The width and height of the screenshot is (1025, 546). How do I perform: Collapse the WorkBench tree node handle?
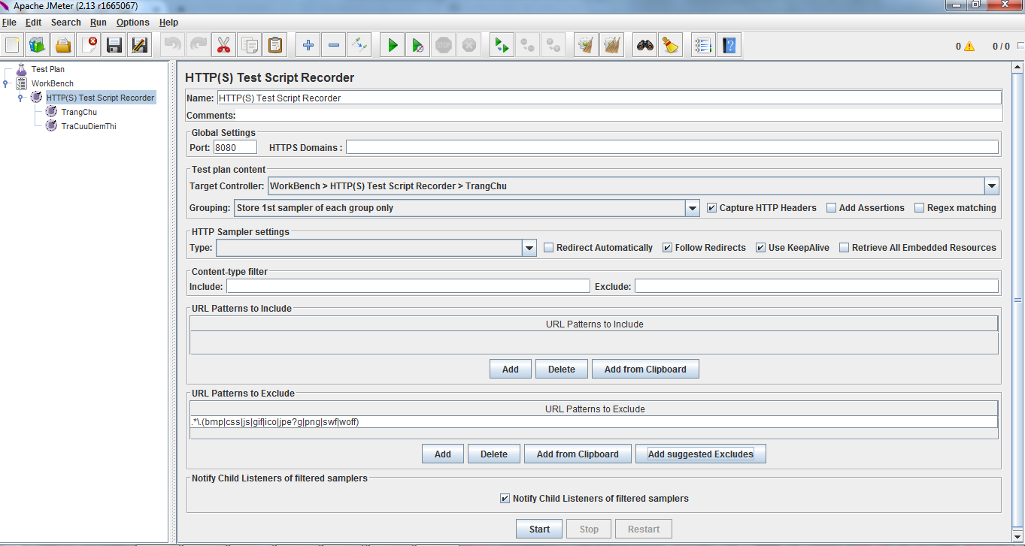pyautogui.click(x=6, y=83)
